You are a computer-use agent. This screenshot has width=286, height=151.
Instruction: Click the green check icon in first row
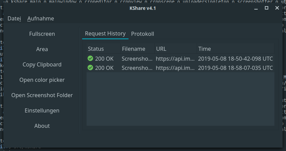(90, 59)
